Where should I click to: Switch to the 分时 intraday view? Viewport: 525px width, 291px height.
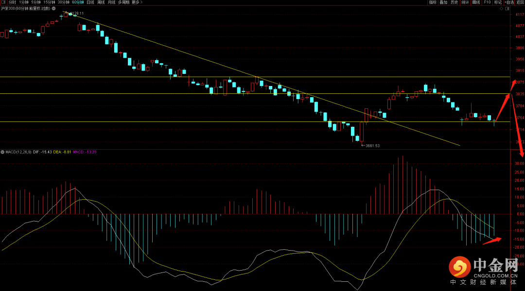12,2
